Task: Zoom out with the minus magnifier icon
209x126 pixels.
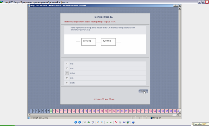Action: pyautogui.click(x=102, y=122)
